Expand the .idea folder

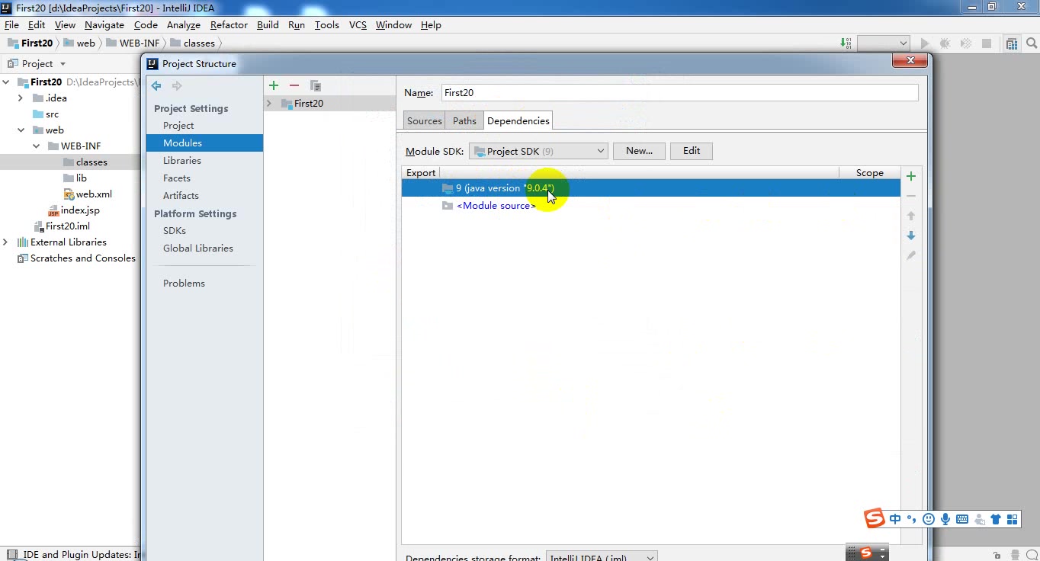click(21, 98)
